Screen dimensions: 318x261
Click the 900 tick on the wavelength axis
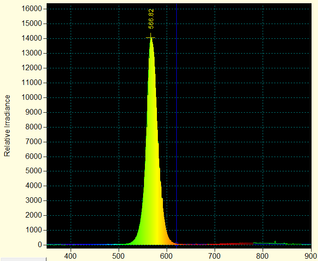(x=311, y=255)
